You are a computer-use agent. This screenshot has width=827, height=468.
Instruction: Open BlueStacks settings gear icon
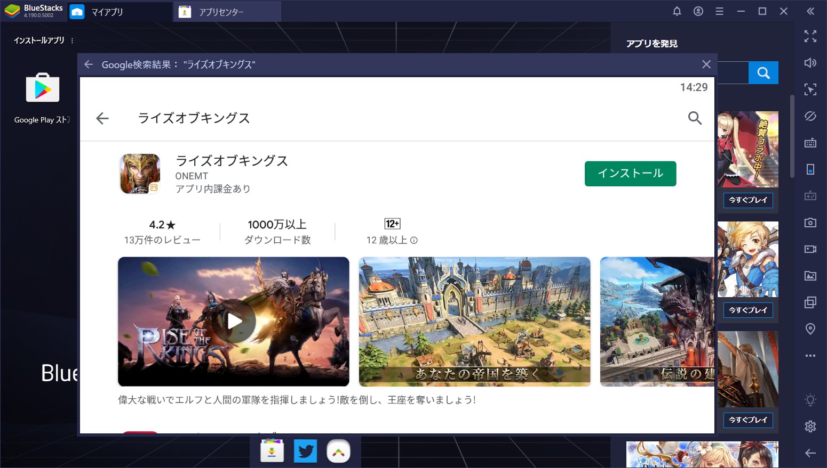coord(810,426)
